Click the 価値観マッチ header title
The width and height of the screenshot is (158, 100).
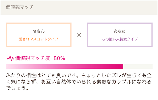(x=20, y=7)
